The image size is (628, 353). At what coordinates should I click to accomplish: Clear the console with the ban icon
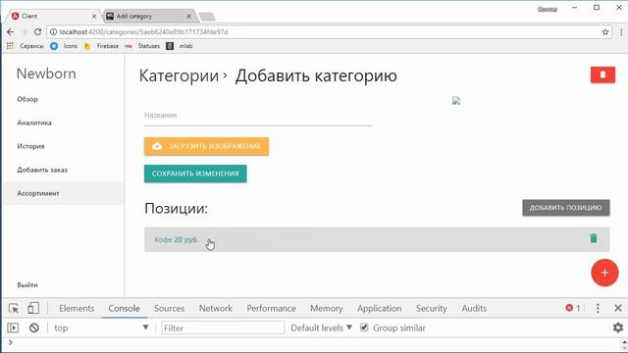[x=34, y=328]
